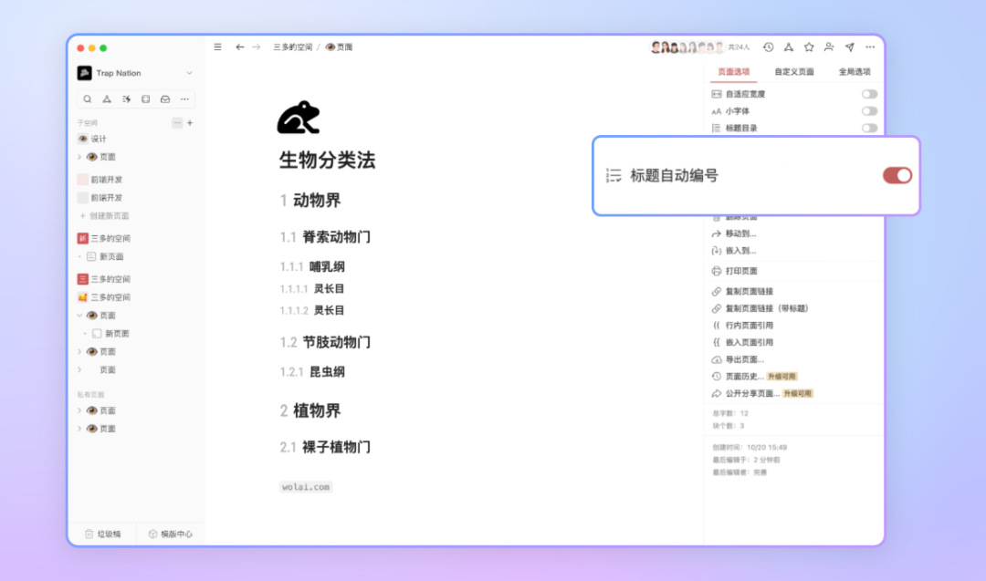Viewport: 986px width, 581px height.
Task: Expand the 页面 item directly below 设计
Action: (x=79, y=157)
